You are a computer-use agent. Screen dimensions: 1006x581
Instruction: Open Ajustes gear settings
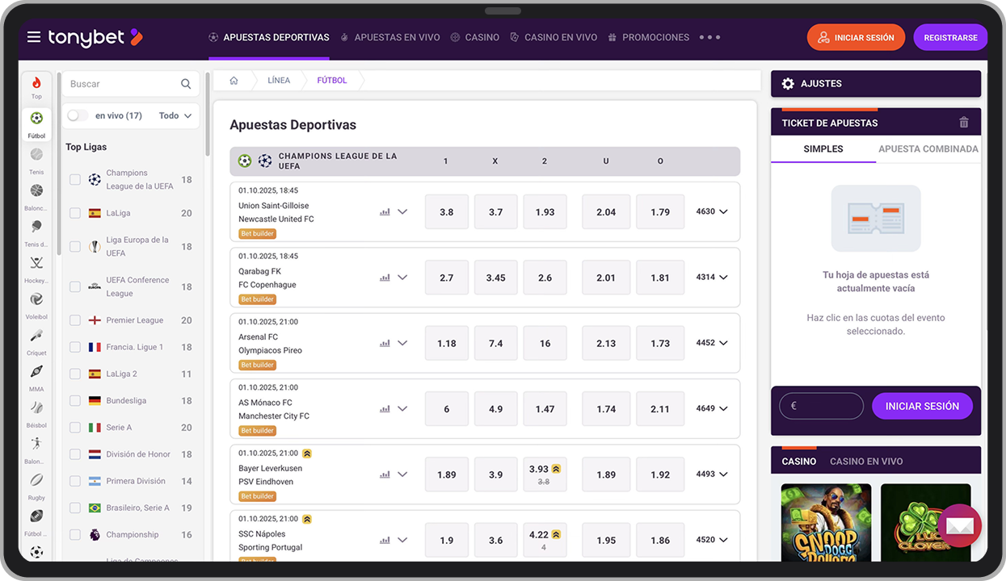point(789,84)
